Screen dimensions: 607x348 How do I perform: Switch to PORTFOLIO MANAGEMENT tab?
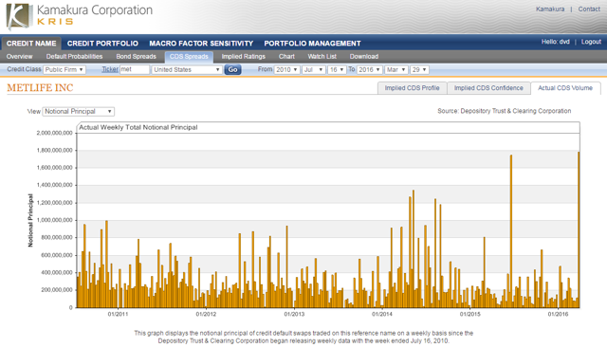click(312, 44)
